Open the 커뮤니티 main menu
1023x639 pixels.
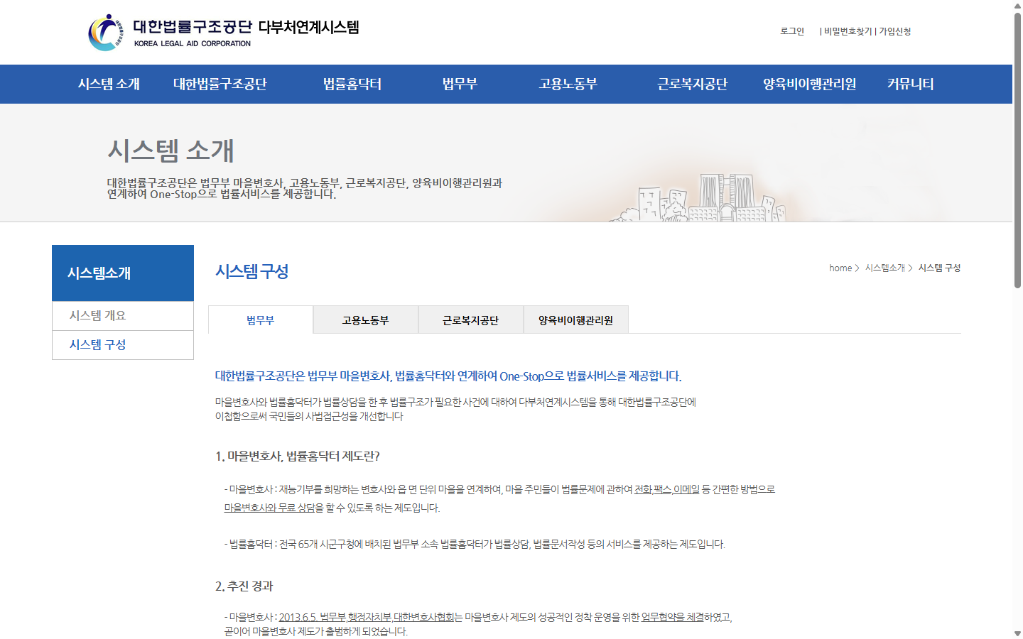[911, 84]
